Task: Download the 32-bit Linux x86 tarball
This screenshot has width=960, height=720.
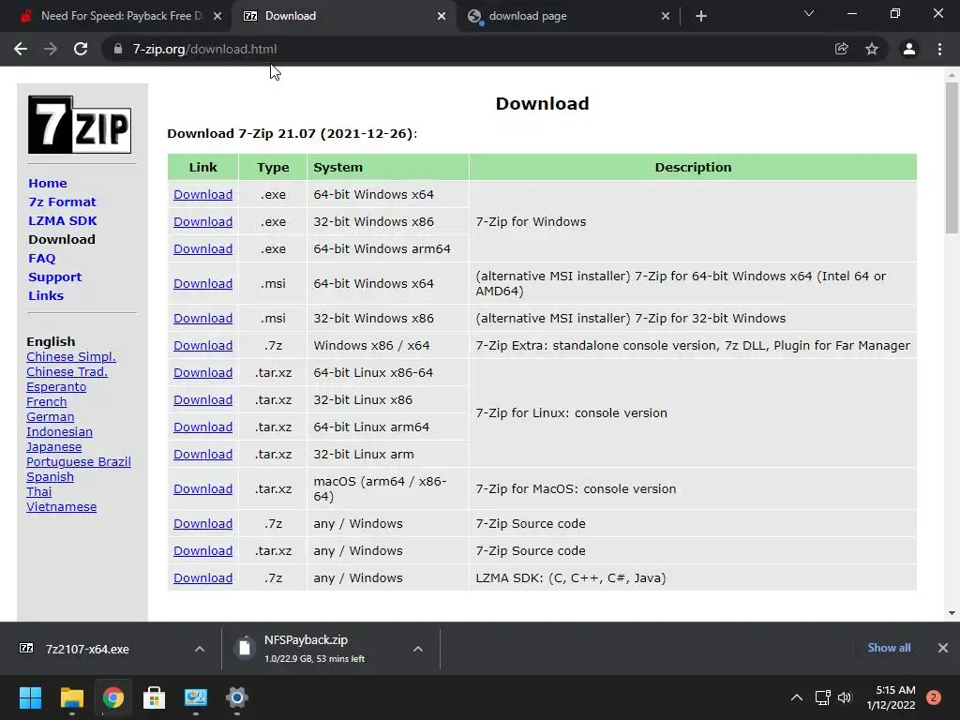Action: coord(202,399)
